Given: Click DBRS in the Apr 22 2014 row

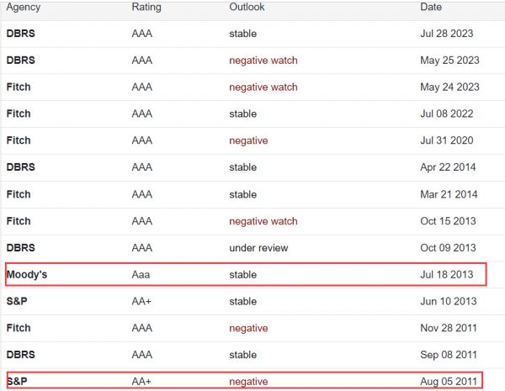Looking at the screenshot, I should click(21, 167).
